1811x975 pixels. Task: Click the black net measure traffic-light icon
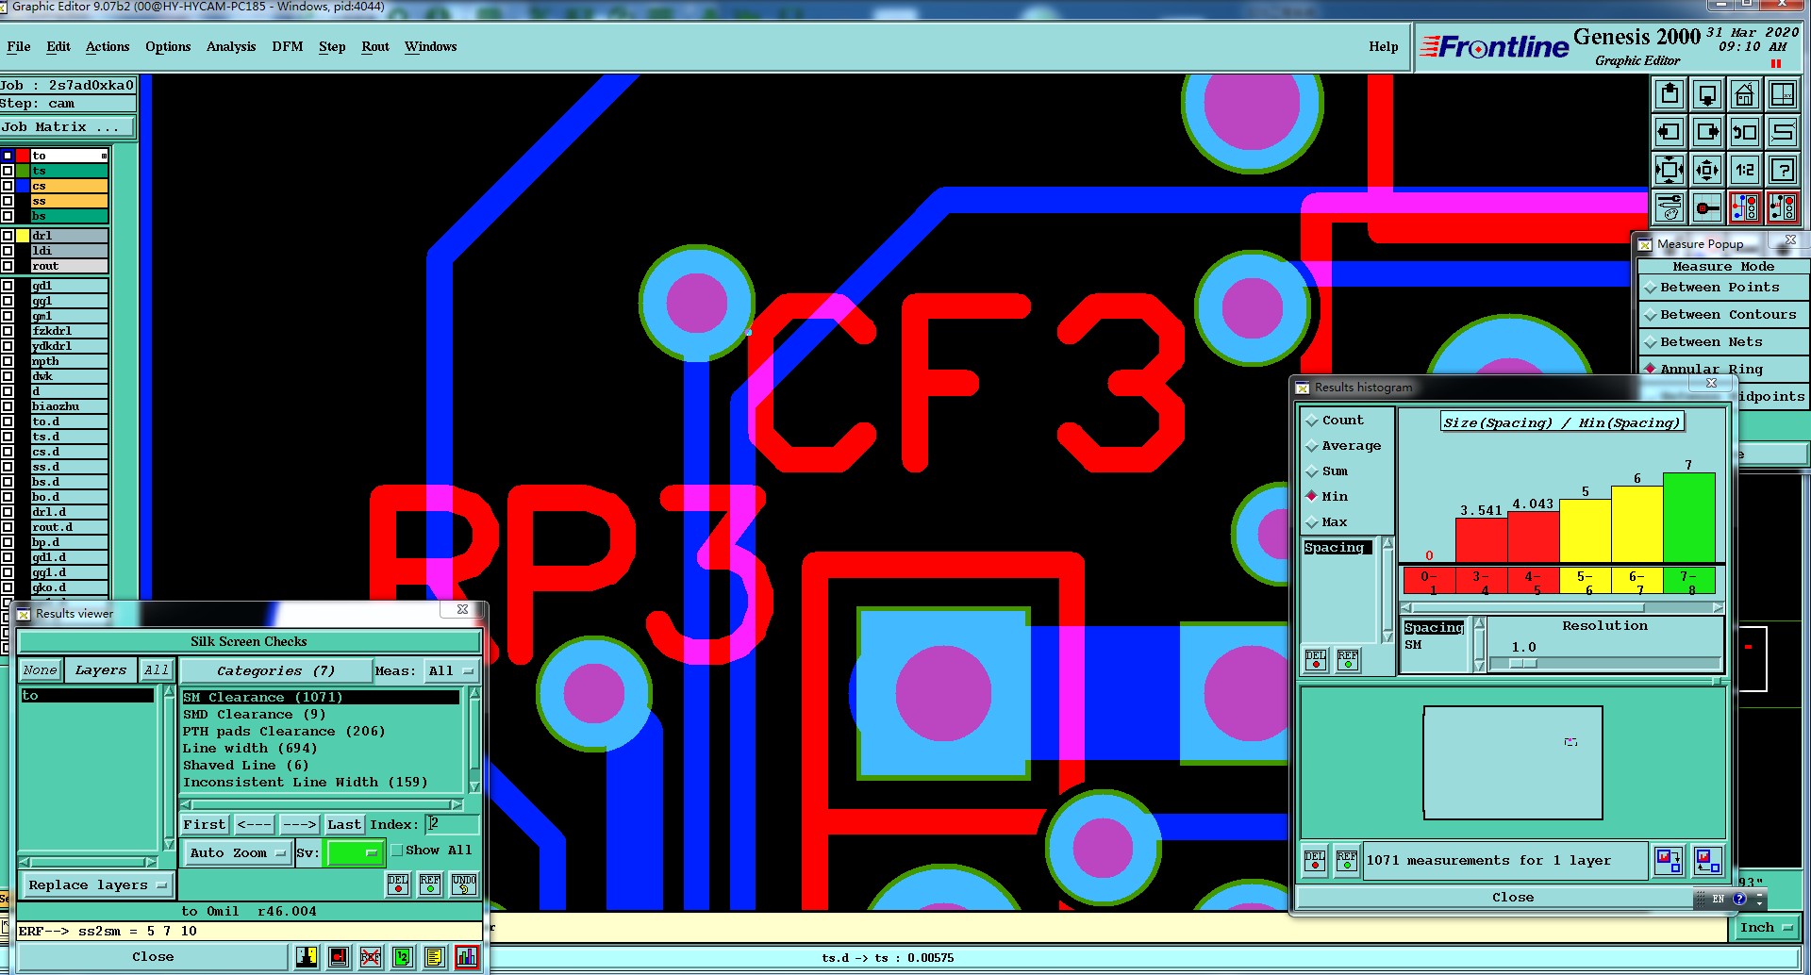click(1783, 207)
